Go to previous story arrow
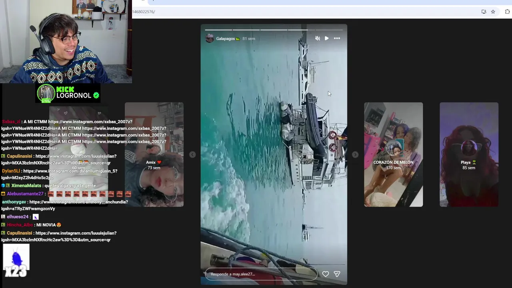 (x=192, y=154)
